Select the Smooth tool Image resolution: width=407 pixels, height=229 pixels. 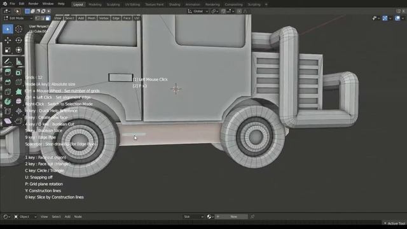point(18,101)
